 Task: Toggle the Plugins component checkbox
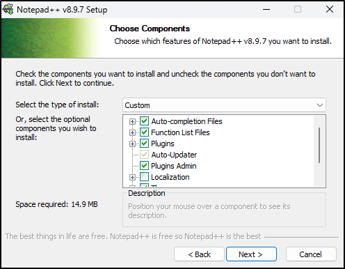pyautogui.click(x=144, y=144)
